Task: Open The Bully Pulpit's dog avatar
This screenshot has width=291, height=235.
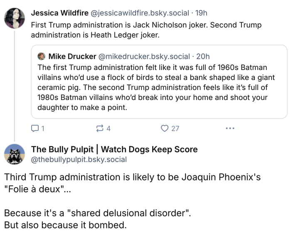Action: pyautogui.click(x=15, y=154)
